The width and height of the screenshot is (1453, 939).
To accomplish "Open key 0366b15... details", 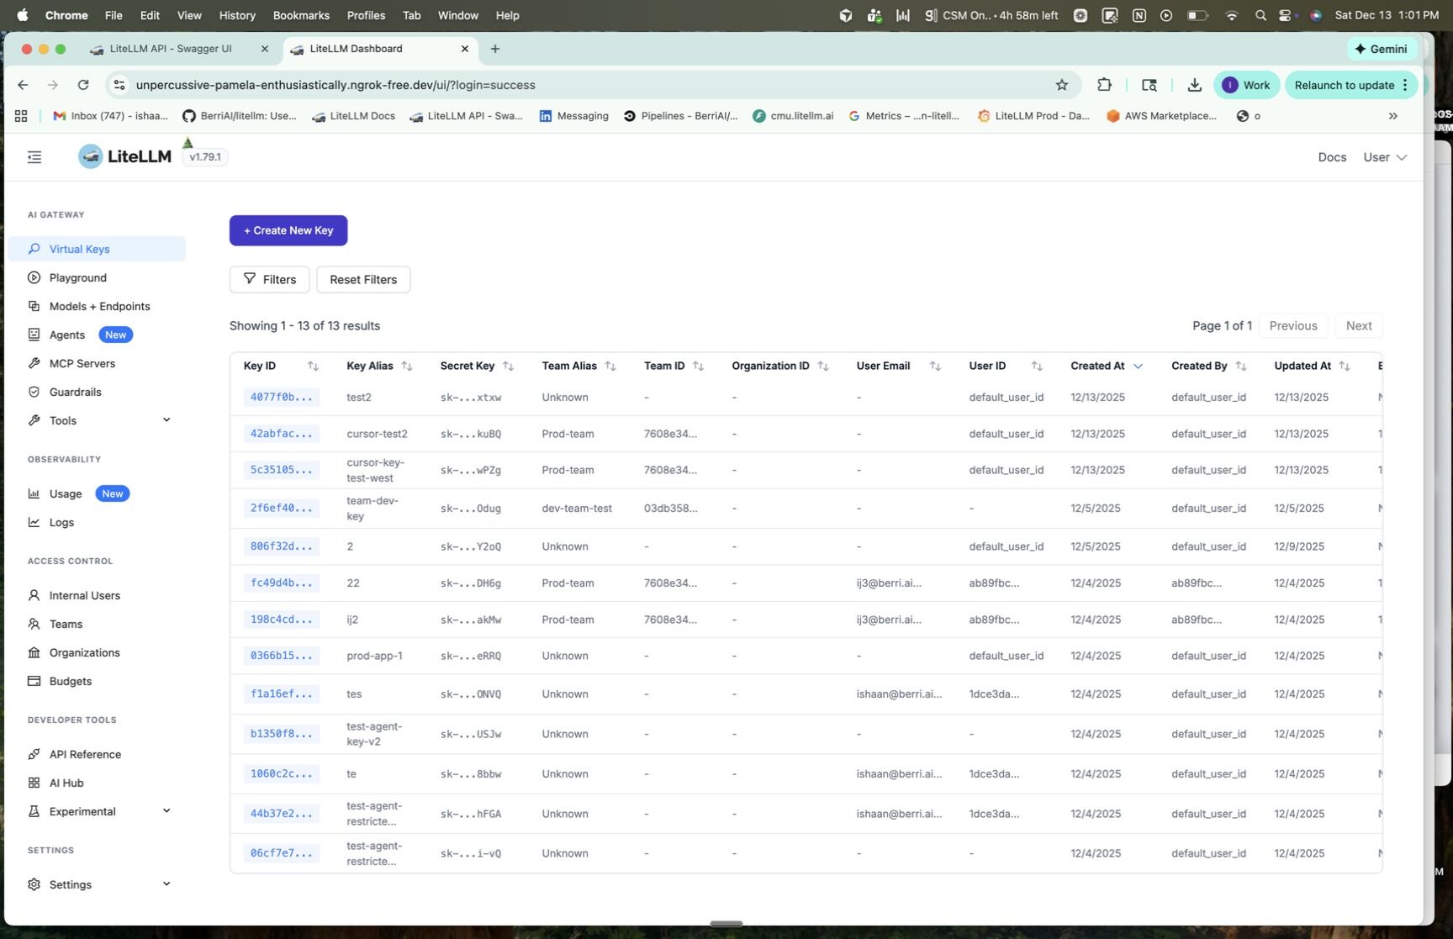I will point(281,656).
